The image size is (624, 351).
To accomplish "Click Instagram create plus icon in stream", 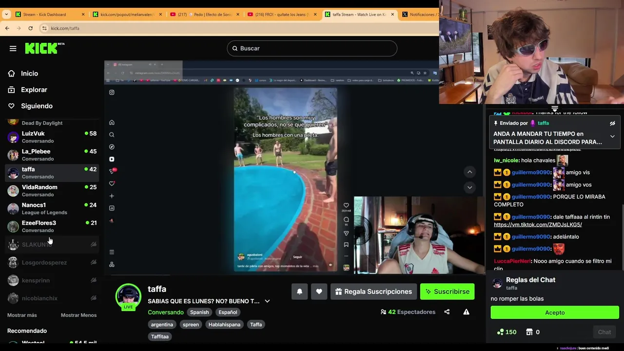I will pyautogui.click(x=112, y=196).
